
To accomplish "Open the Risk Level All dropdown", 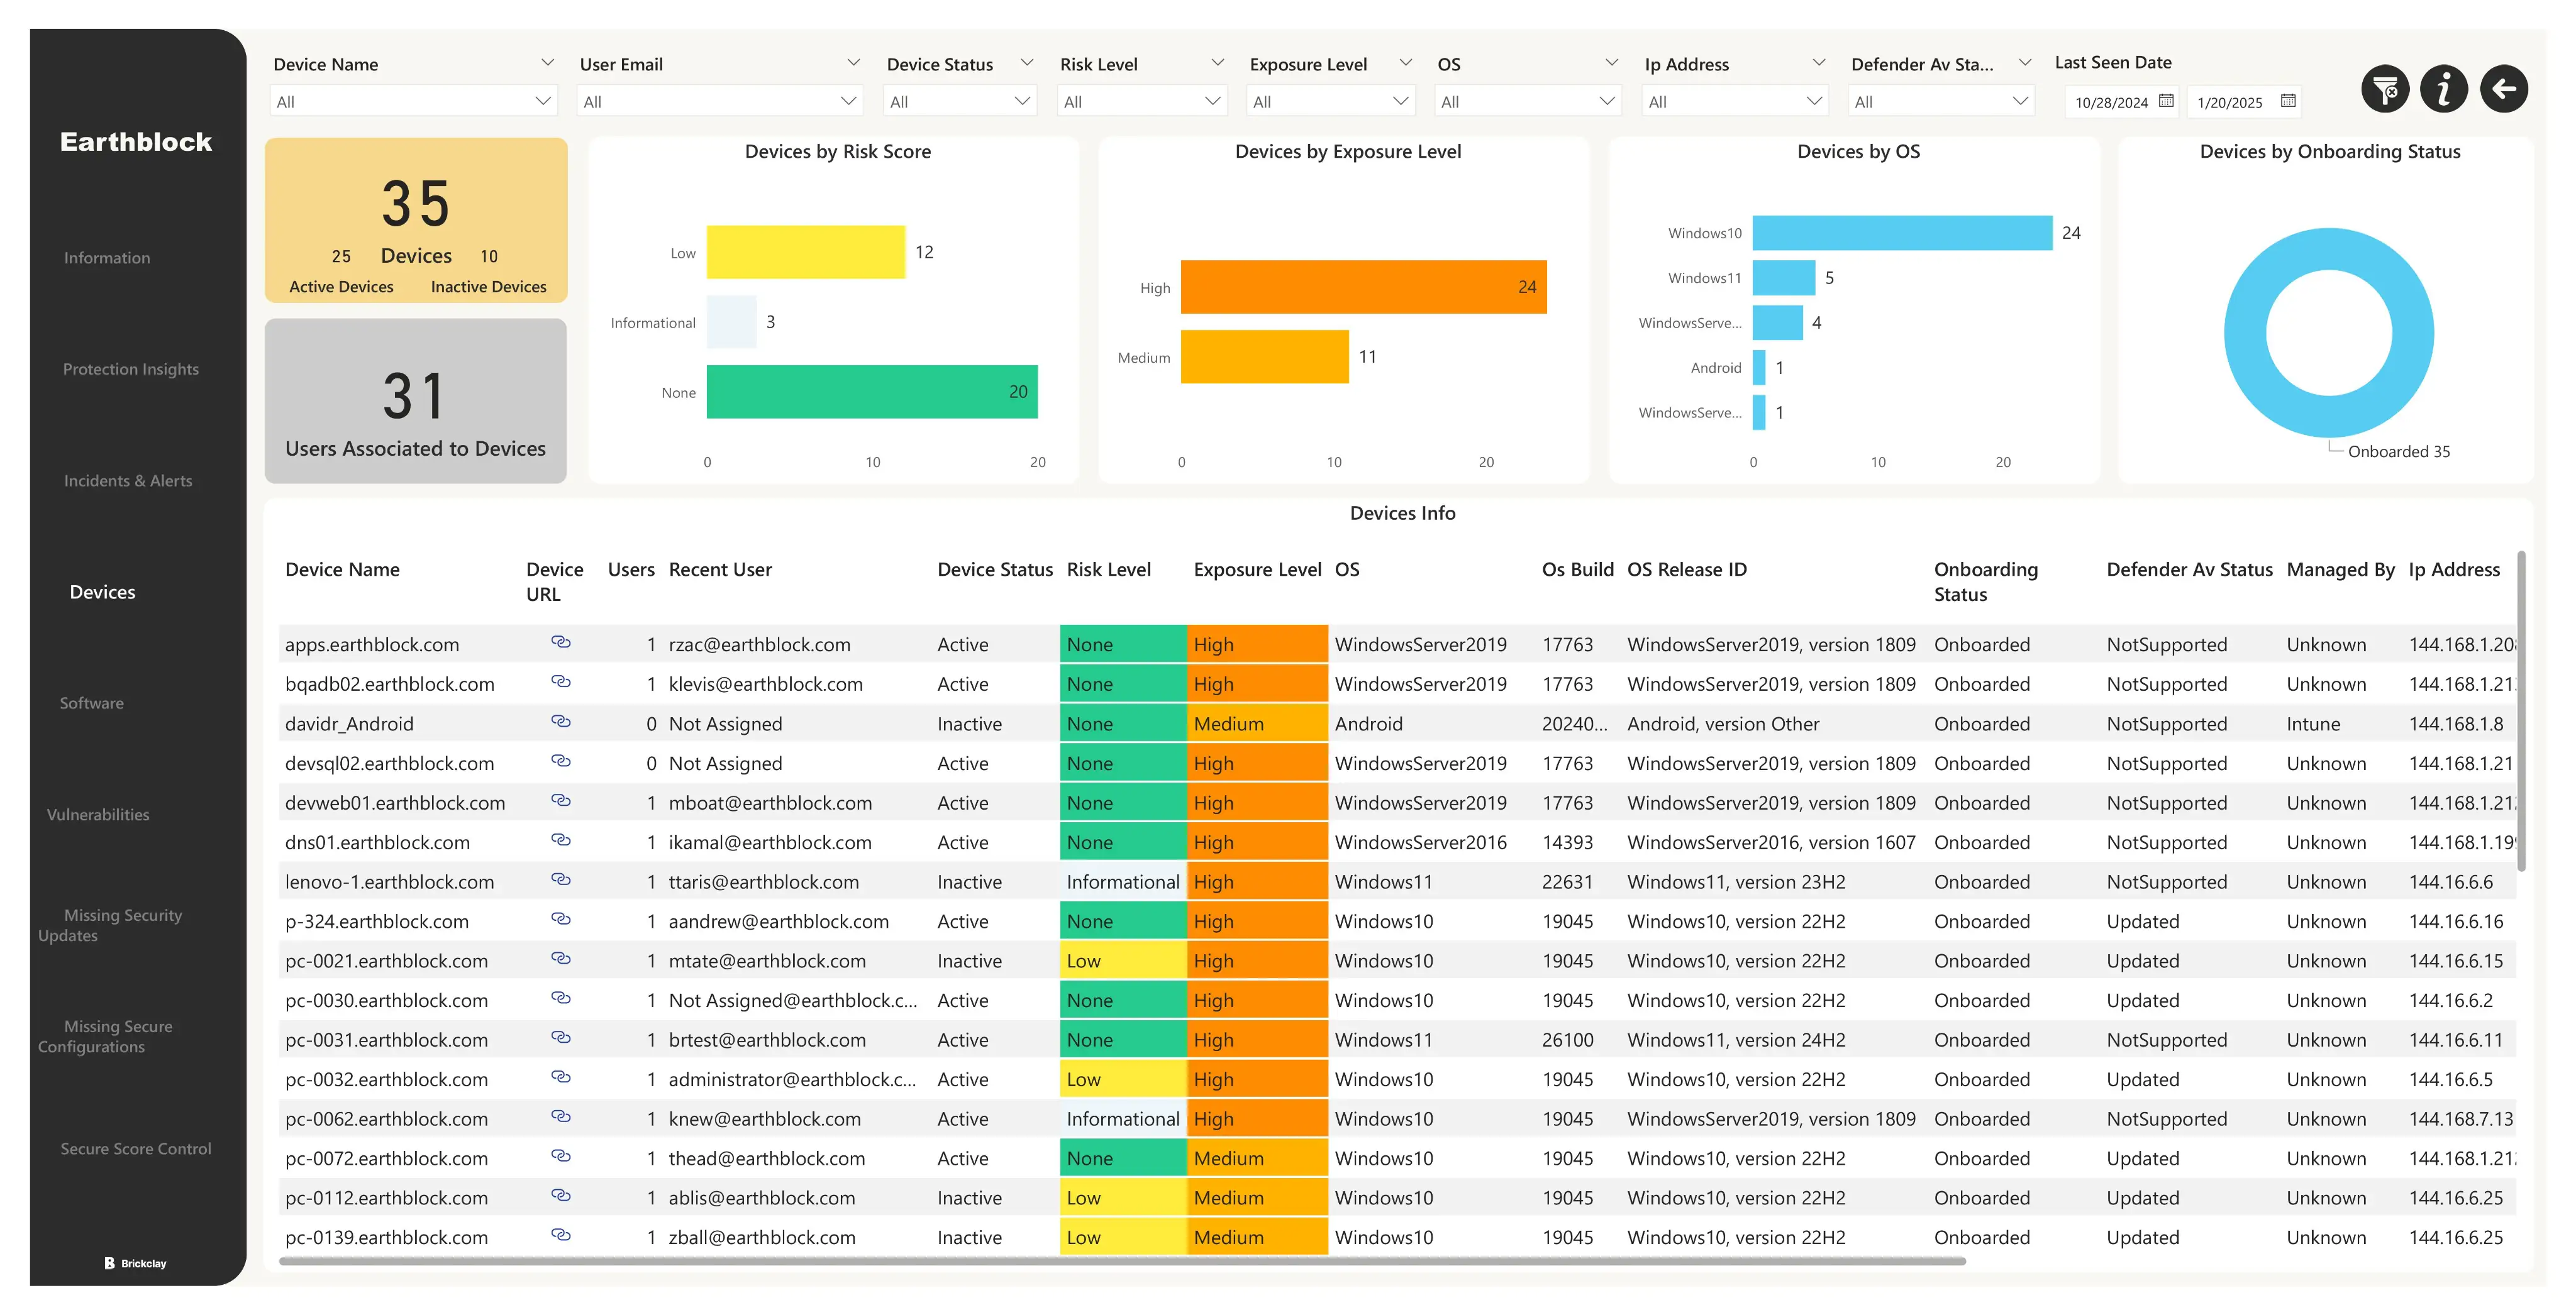I will [1141, 102].
